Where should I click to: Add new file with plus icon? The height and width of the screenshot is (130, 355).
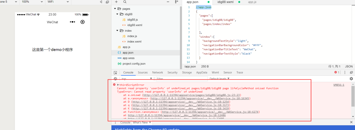[116, 2]
